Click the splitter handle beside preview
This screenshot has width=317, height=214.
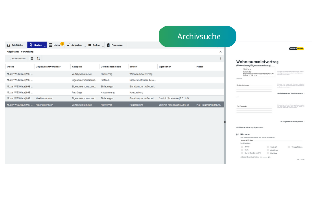[x=225, y=122]
